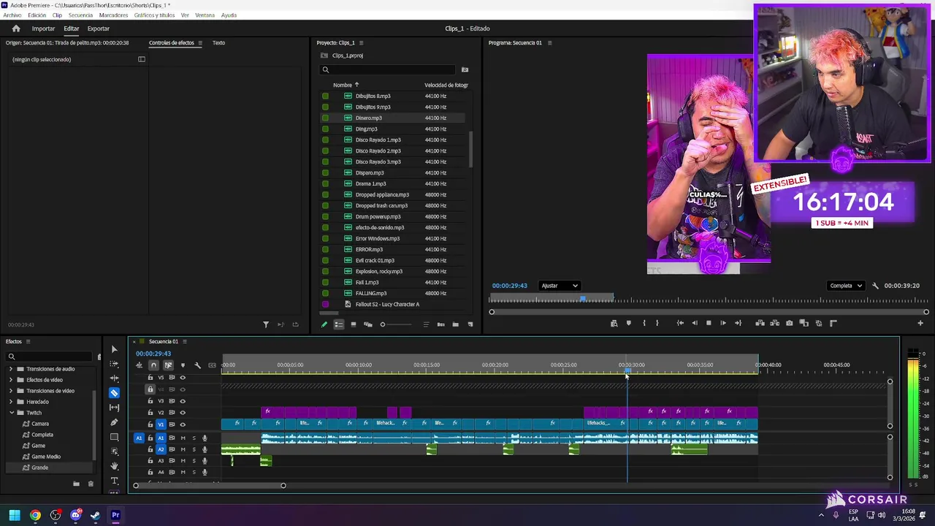Sort the project list by Nombre column

point(343,85)
